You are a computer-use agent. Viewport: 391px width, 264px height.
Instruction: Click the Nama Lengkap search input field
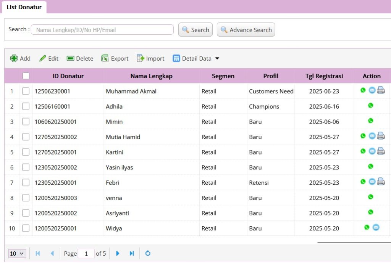[102, 30]
